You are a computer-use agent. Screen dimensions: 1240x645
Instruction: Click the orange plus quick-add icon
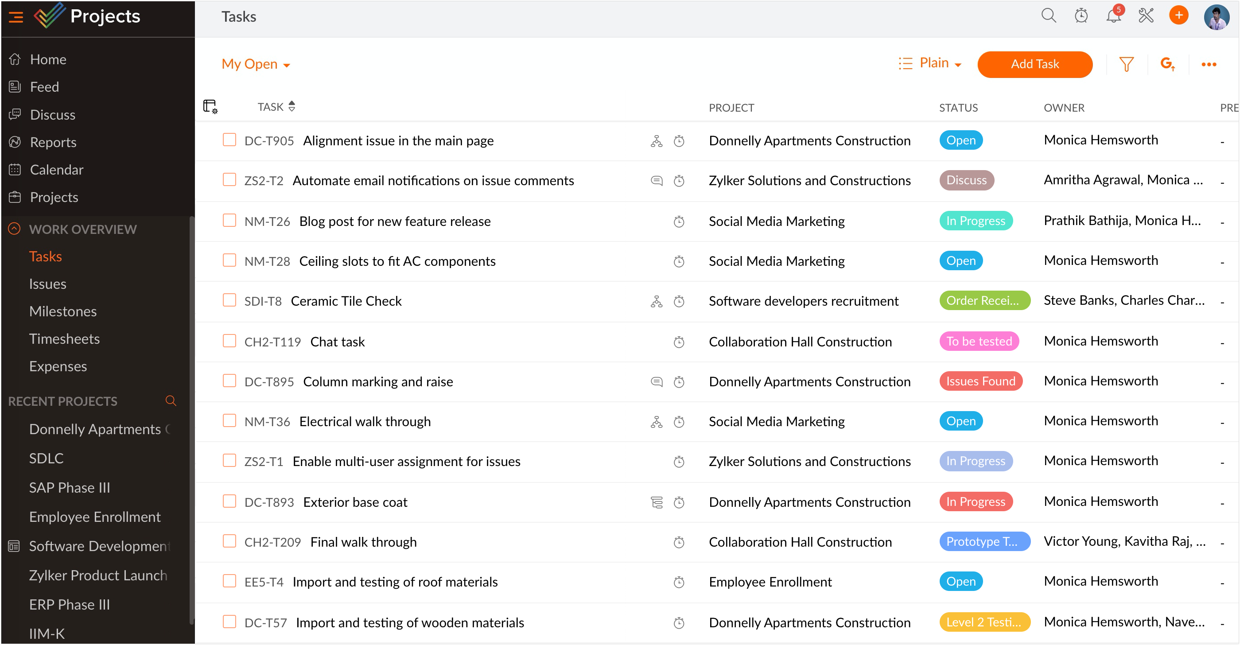(1178, 16)
